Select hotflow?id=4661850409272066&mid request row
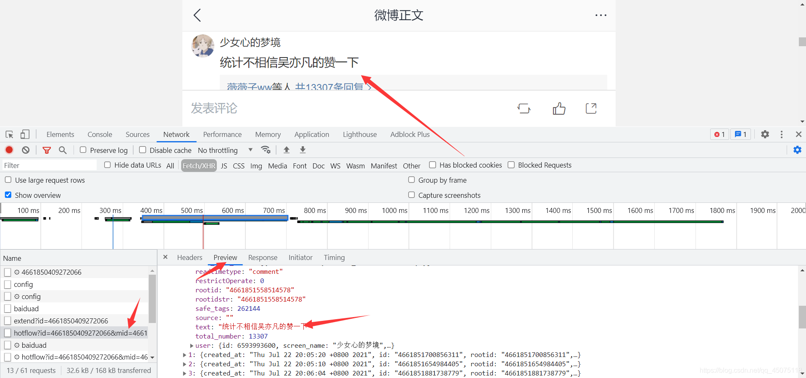The image size is (806, 378). [74, 333]
